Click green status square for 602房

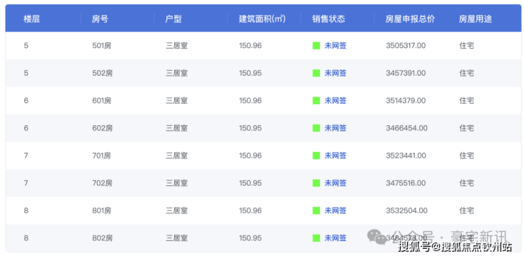pos(316,128)
